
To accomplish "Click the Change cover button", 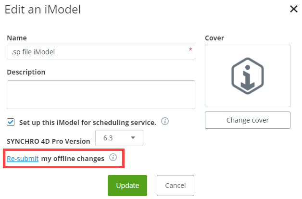I will tap(248, 120).
